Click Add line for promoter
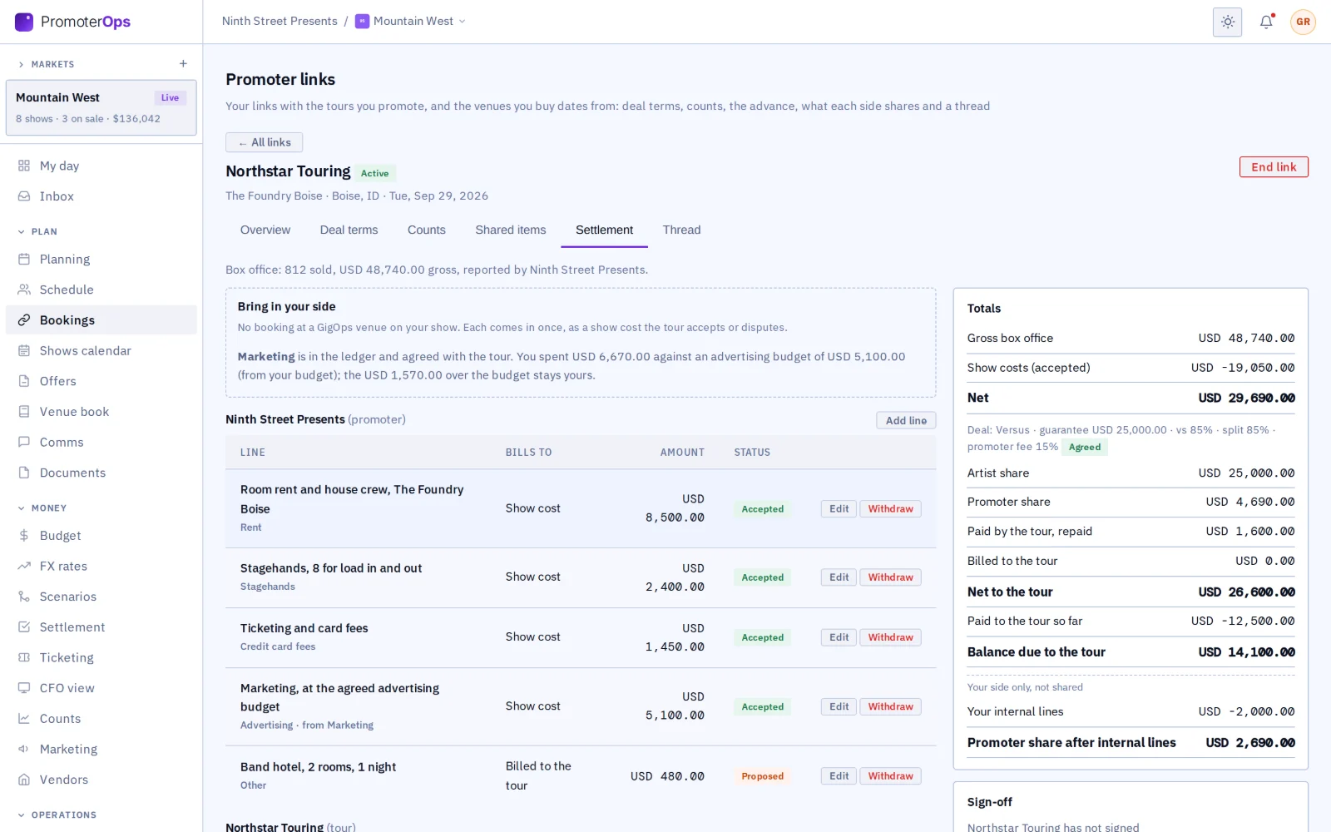The height and width of the screenshot is (832, 1331). 906,420
